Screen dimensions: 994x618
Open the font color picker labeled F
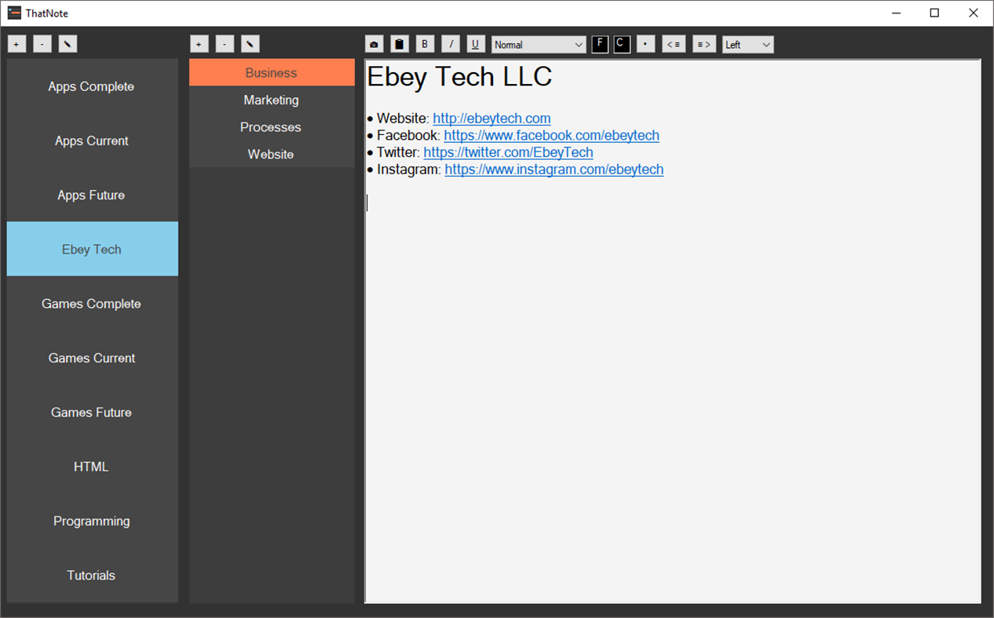pyautogui.click(x=599, y=44)
